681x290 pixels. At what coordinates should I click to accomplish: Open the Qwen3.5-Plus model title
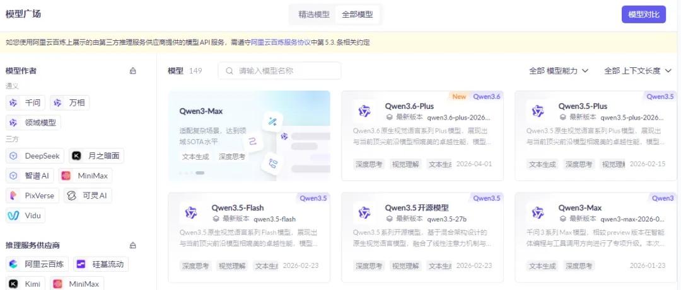point(583,106)
